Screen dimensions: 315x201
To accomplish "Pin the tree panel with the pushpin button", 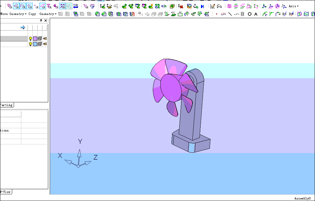I will click(x=41, y=20).
